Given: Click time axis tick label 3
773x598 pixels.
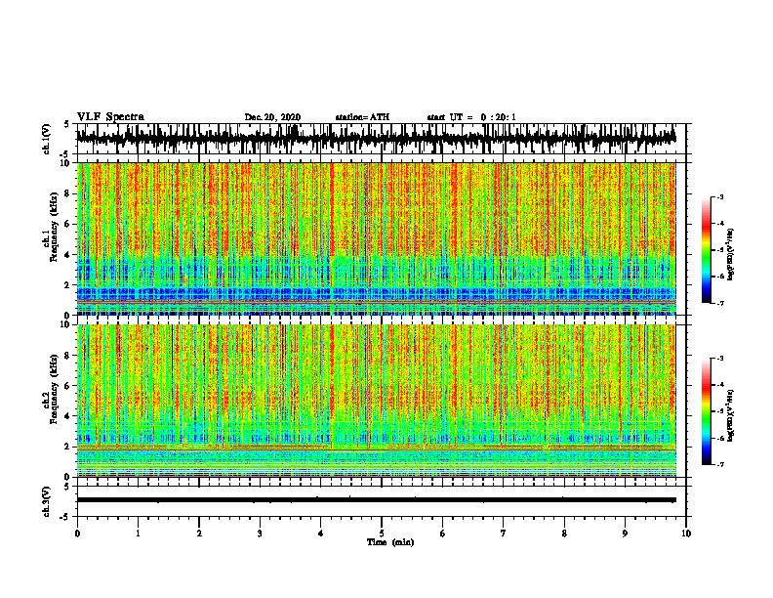Looking at the screenshot, I should [x=260, y=534].
